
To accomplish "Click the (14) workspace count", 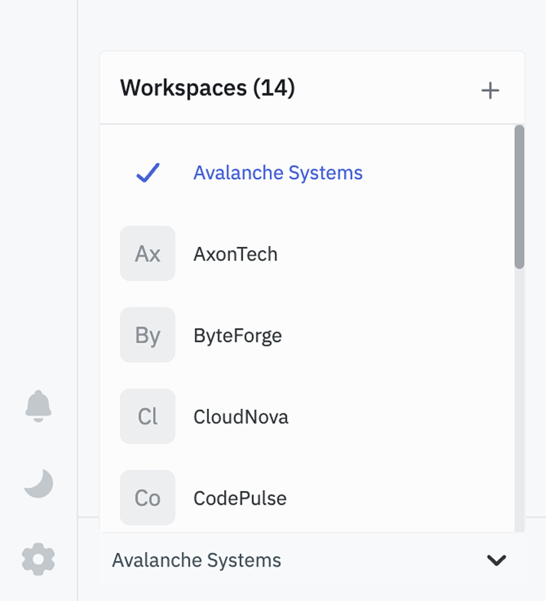I will coord(274,88).
